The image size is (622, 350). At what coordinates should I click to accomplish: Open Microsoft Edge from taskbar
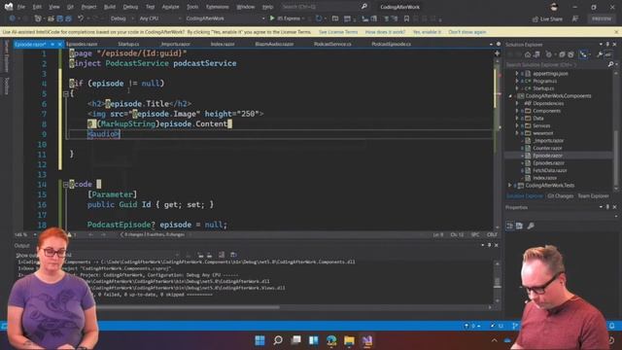[331, 340]
